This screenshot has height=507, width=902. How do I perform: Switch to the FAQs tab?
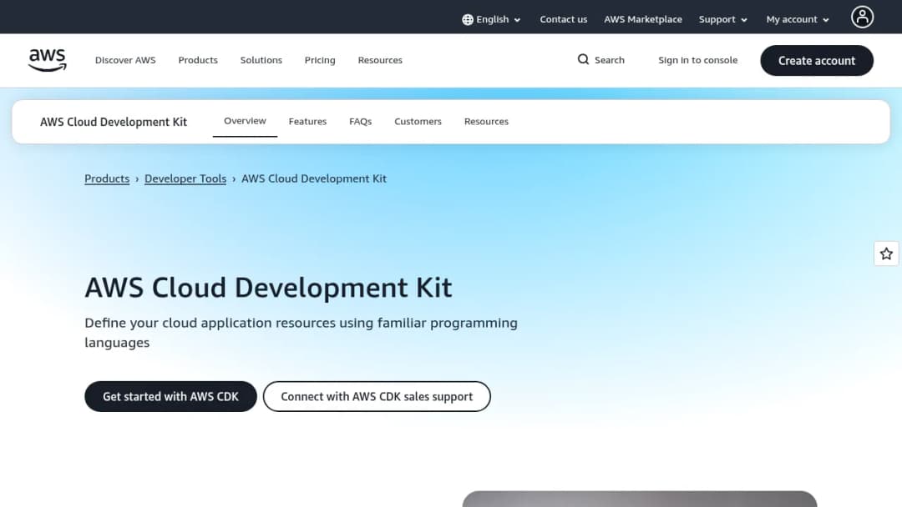click(360, 122)
